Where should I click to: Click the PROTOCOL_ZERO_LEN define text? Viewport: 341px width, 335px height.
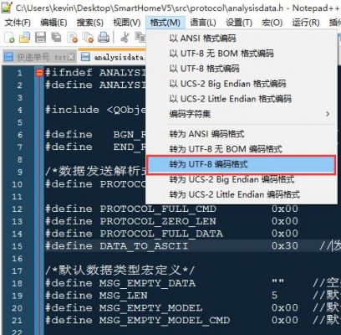pos(158,221)
